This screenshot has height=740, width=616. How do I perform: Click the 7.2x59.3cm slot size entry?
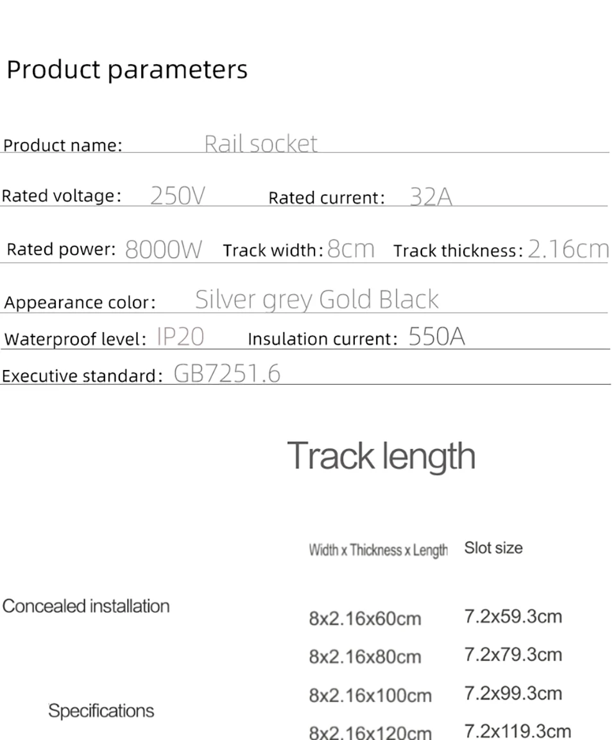click(513, 617)
